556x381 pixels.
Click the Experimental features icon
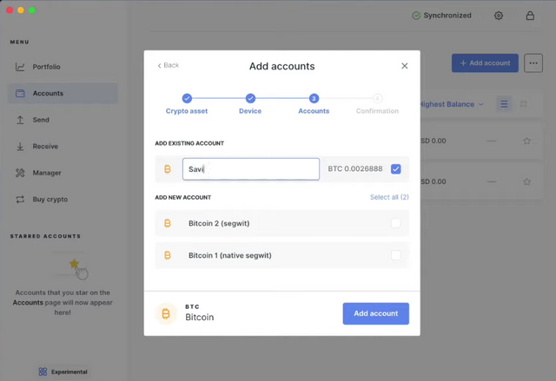tap(43, 371)
